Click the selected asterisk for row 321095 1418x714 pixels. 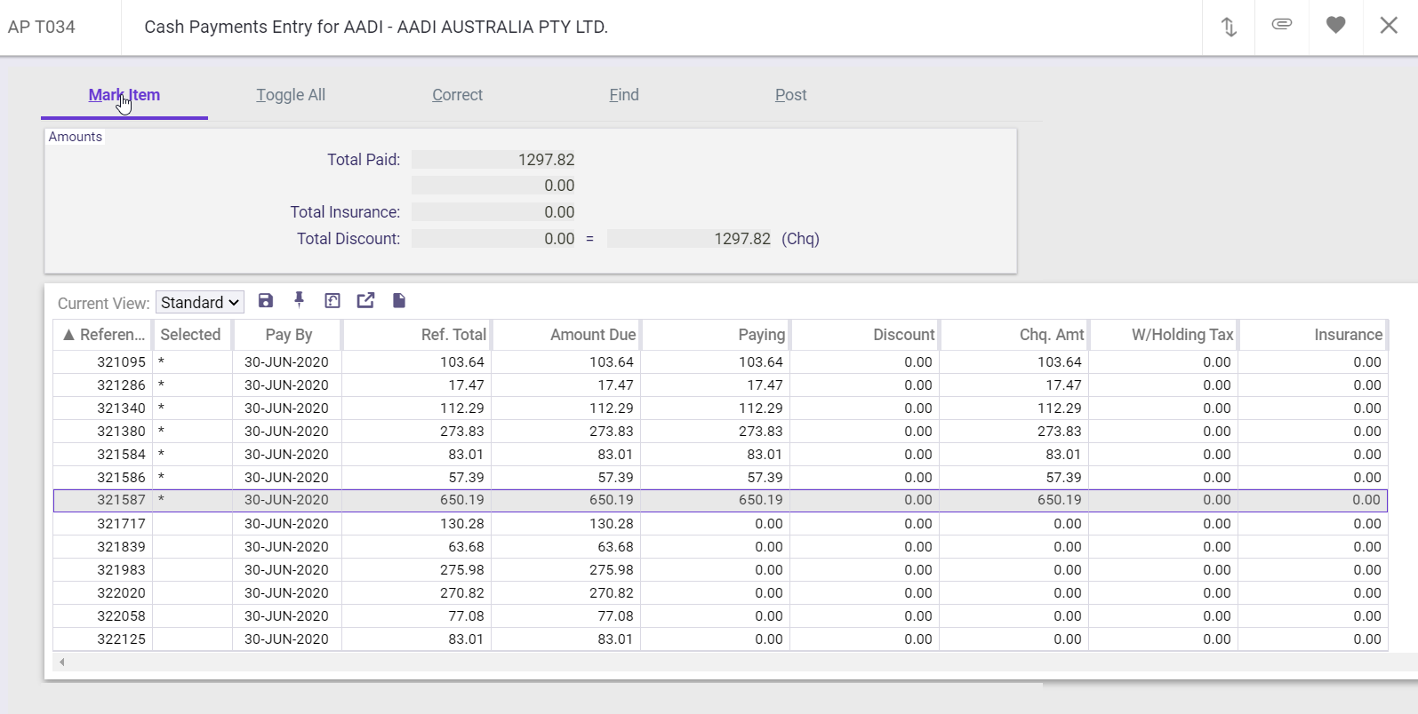click(x=162, y=362)
